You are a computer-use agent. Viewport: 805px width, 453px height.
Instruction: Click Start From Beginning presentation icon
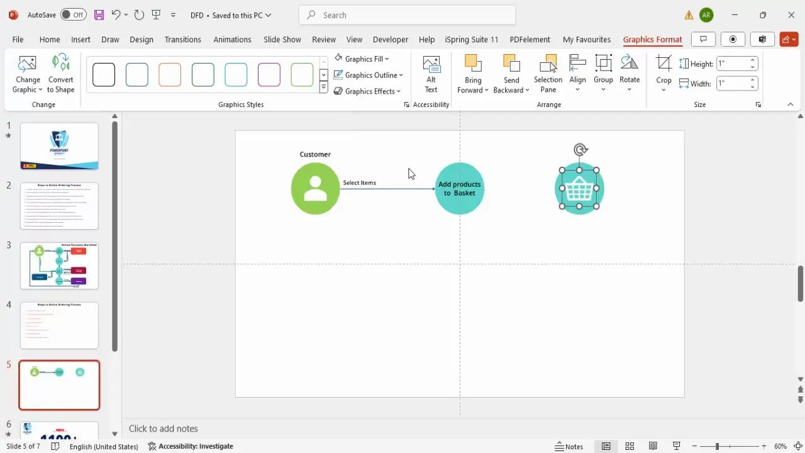pos(157,14)
